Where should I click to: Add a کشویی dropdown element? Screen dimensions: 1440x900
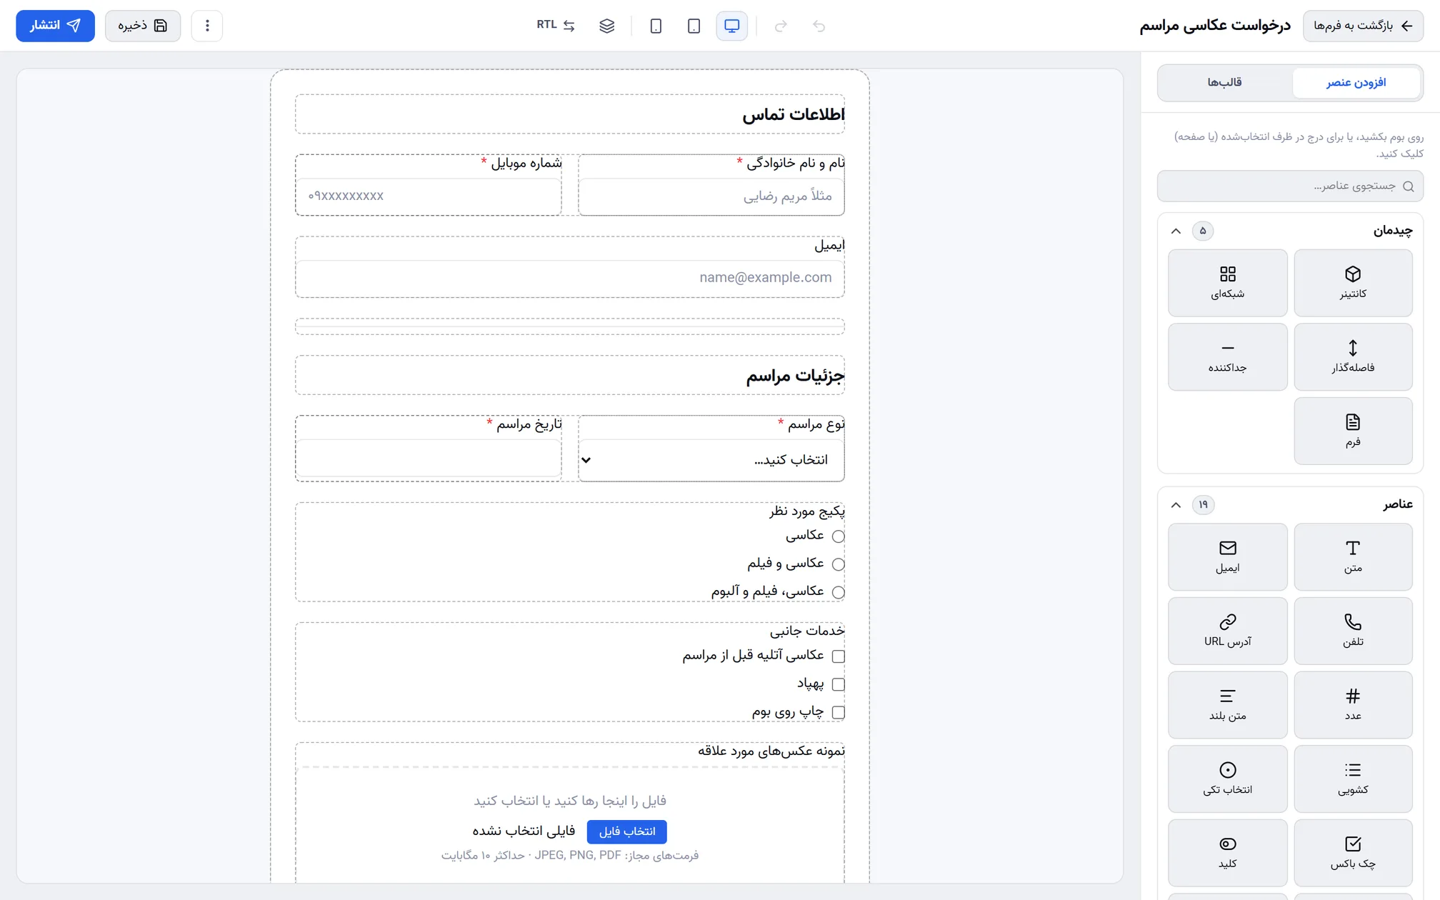coord(1353,779)
